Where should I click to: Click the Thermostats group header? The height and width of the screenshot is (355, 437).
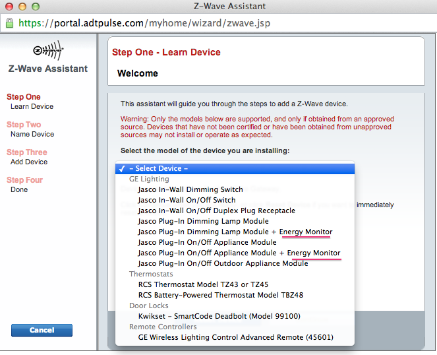pyautogui.click(x=151, y=274)
